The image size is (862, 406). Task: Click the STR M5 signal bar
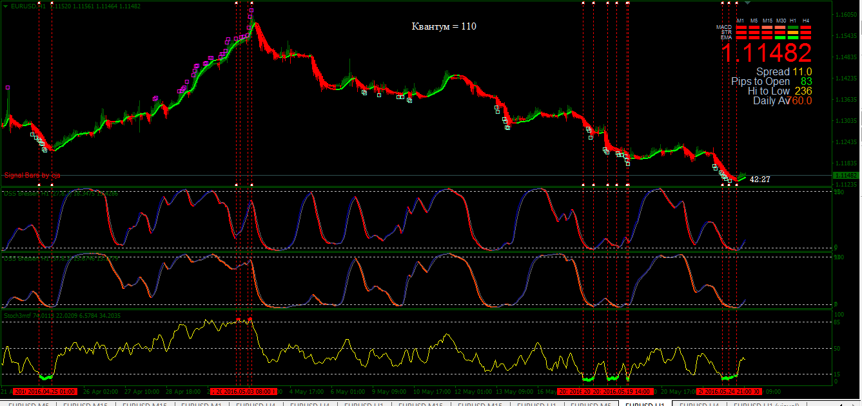tap(754, 33)
